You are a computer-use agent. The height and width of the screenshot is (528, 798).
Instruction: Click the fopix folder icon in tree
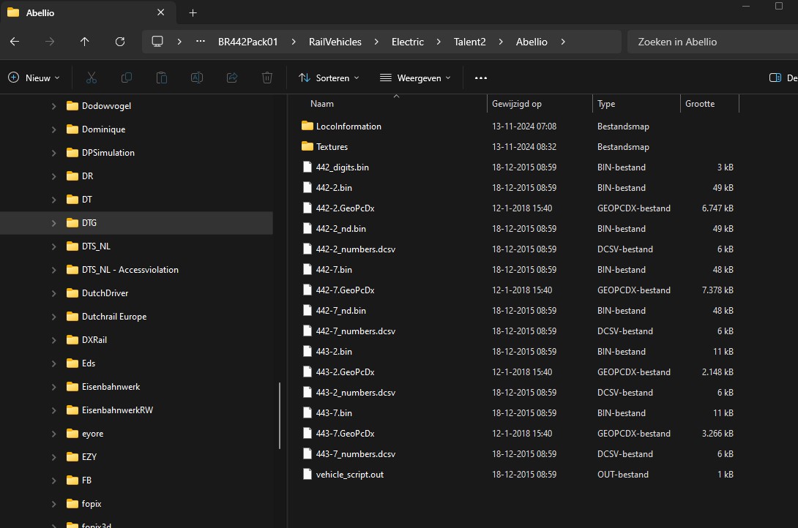click(x=72, y=504)
